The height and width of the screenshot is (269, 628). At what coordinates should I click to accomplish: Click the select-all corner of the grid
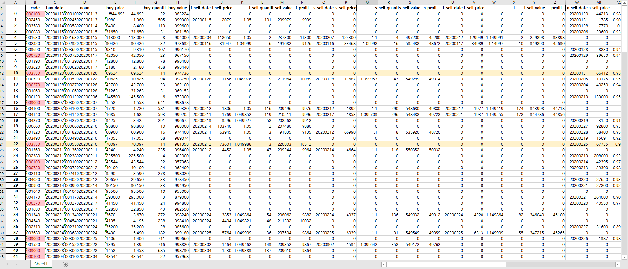(3, 2)
